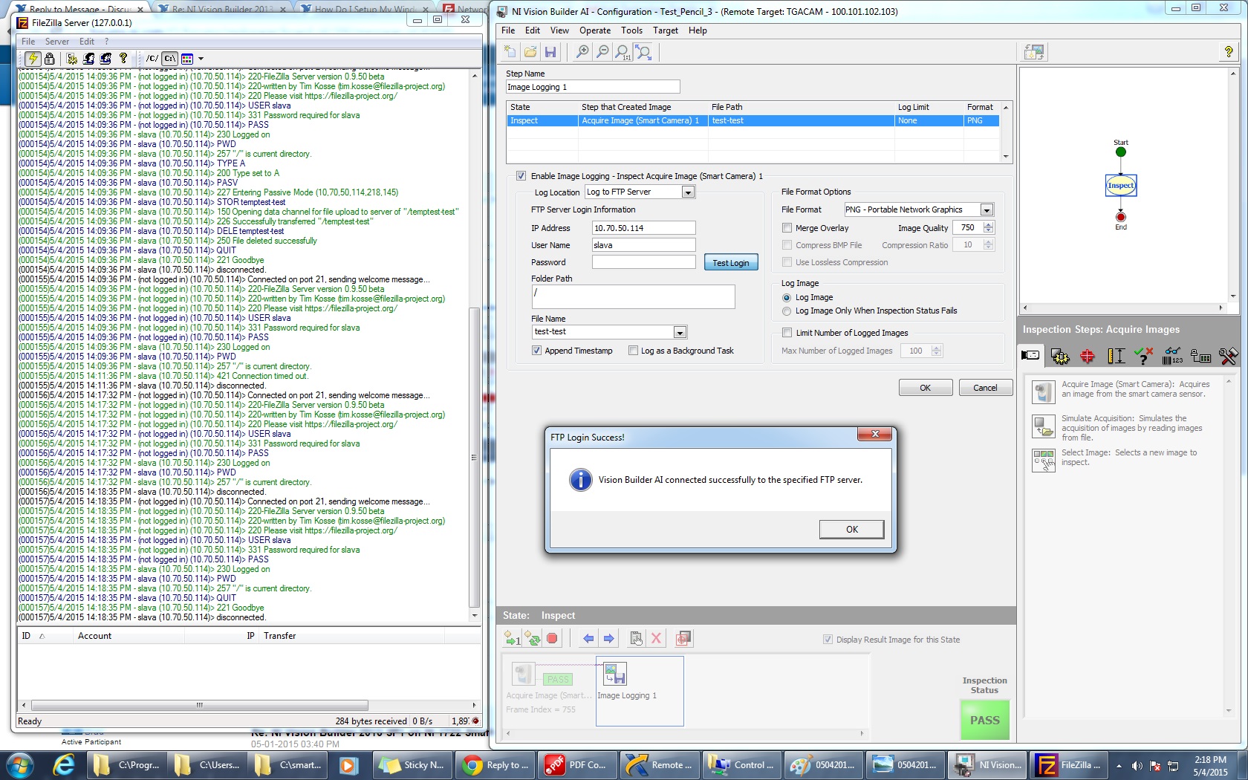Toggle Display Result Image for this State
Viewport: 1248px width, 780px height.
click(828, 640)
